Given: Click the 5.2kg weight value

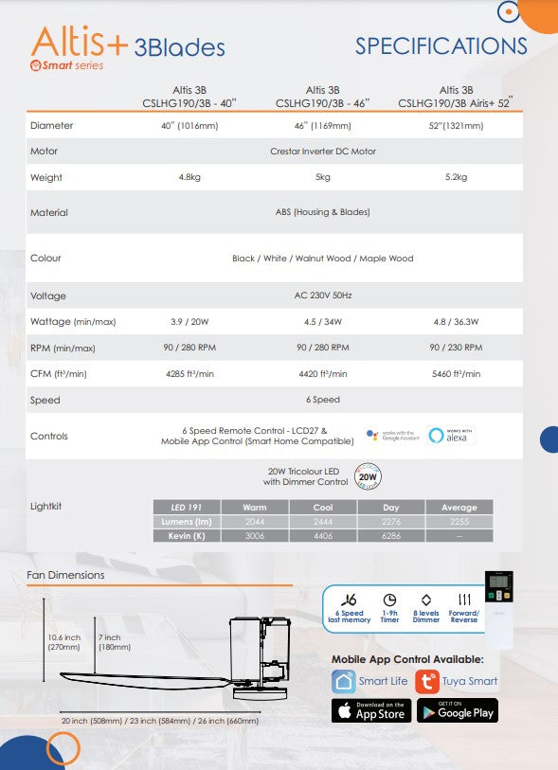Looking at the screenshot, I should tap(456, 177).
